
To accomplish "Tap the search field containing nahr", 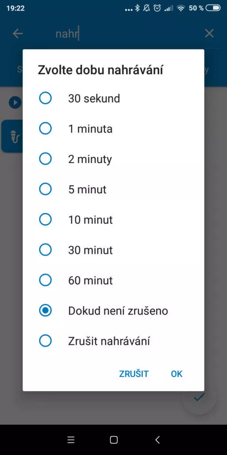I will click(x=125, y=34).
